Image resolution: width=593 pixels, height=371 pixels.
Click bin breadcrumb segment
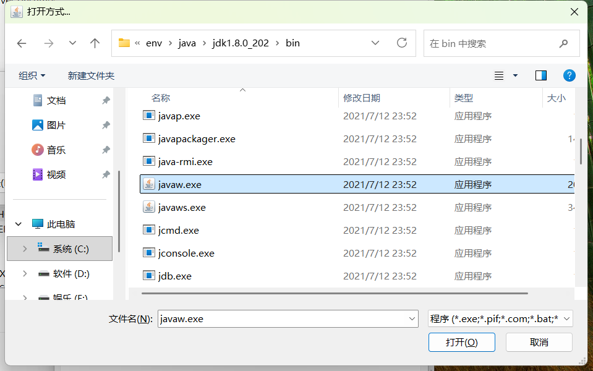[292, 43]
